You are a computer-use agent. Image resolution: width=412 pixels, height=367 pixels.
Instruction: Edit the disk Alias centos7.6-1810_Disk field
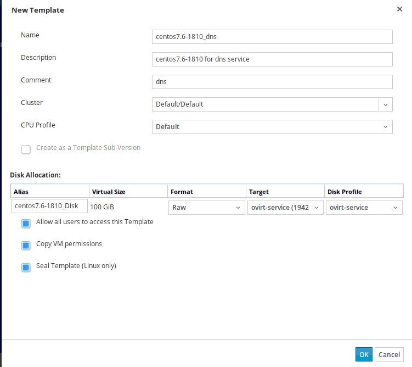(x=49, y=207)
